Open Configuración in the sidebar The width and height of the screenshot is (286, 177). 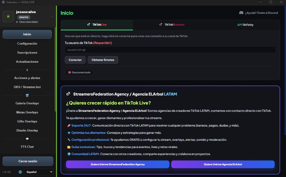tap(27, 43)
